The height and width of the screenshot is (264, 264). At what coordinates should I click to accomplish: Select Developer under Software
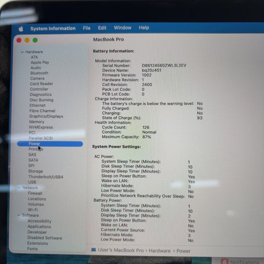click(x=37, y=232)
